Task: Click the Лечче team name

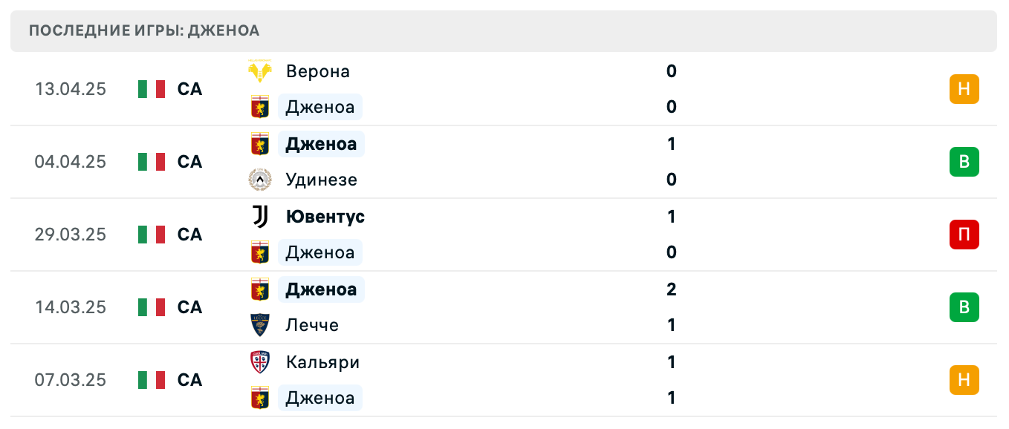Action: 311,325
